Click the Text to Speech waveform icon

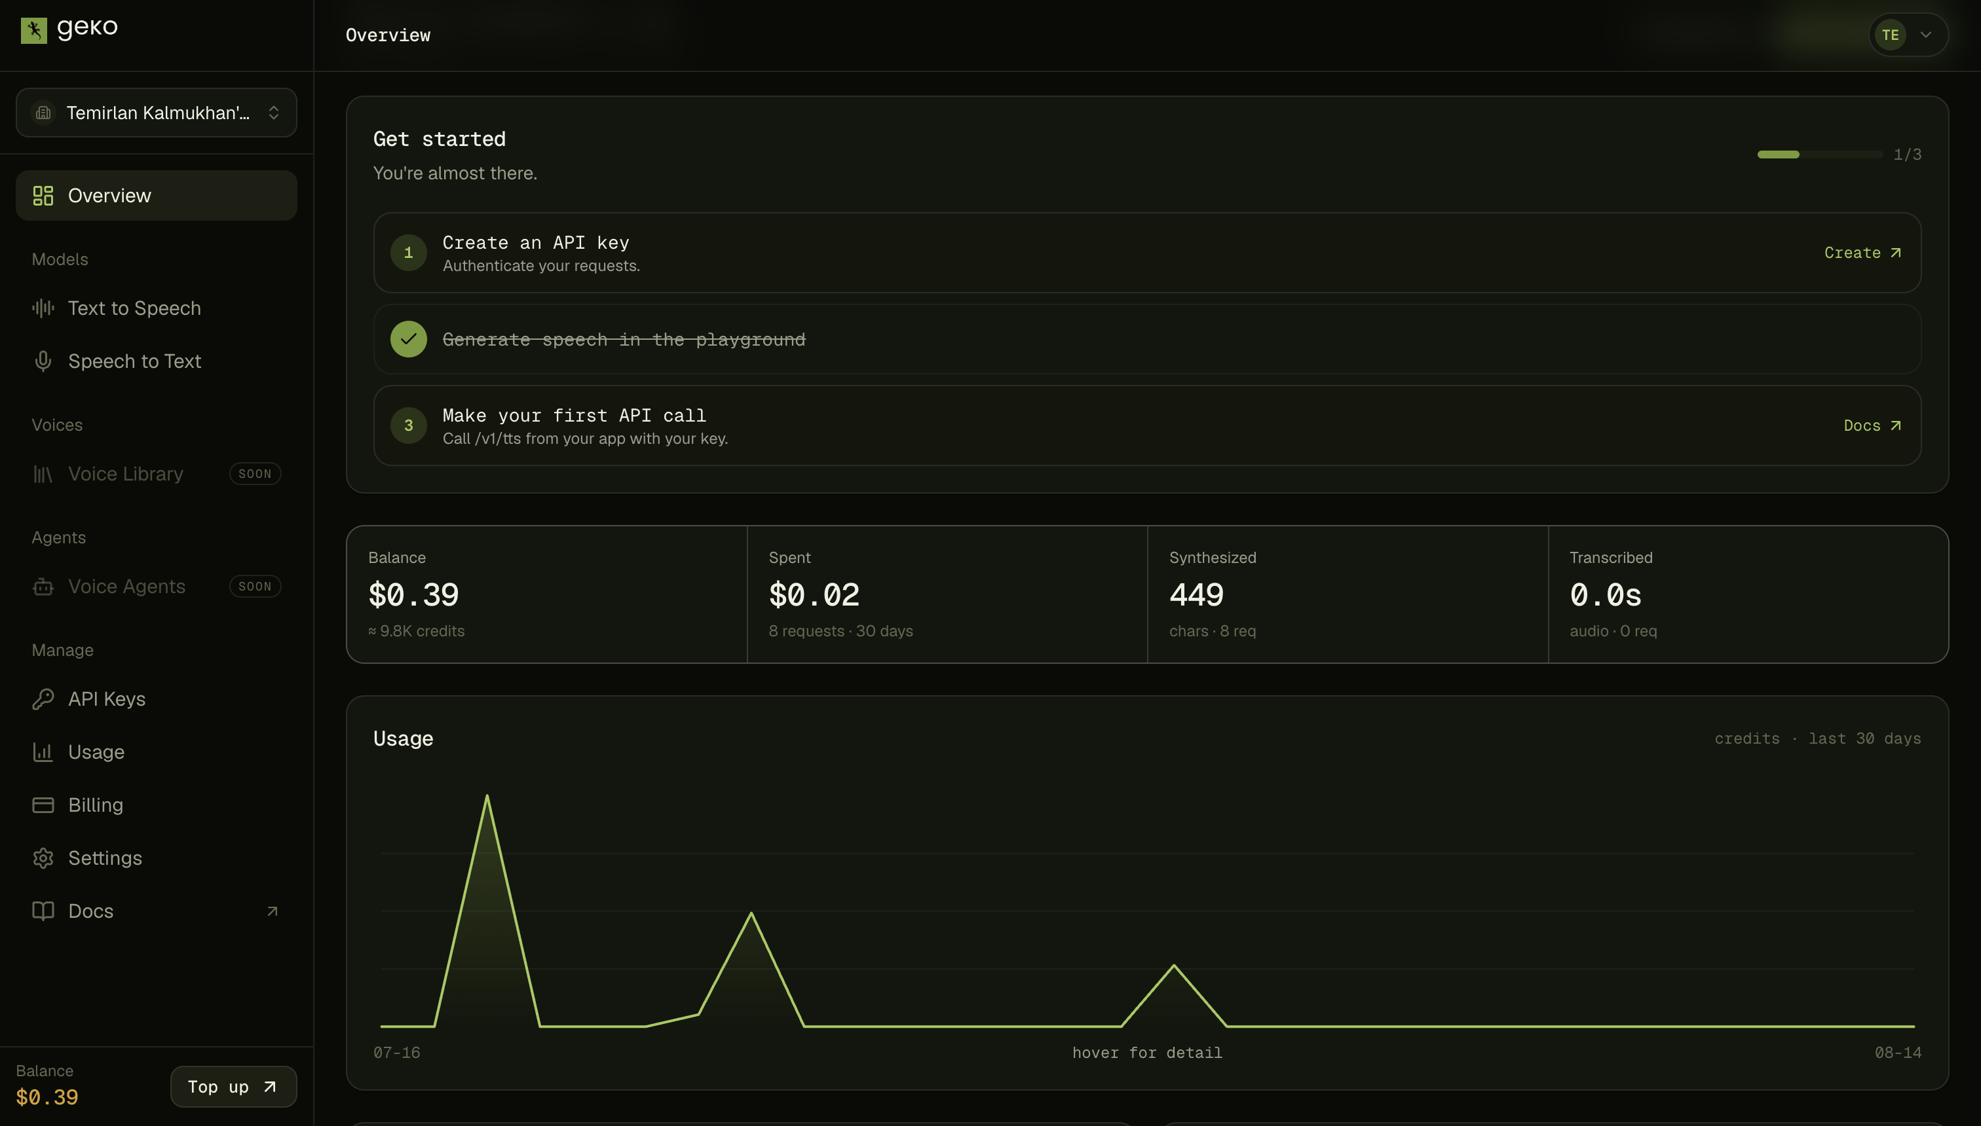43,308
